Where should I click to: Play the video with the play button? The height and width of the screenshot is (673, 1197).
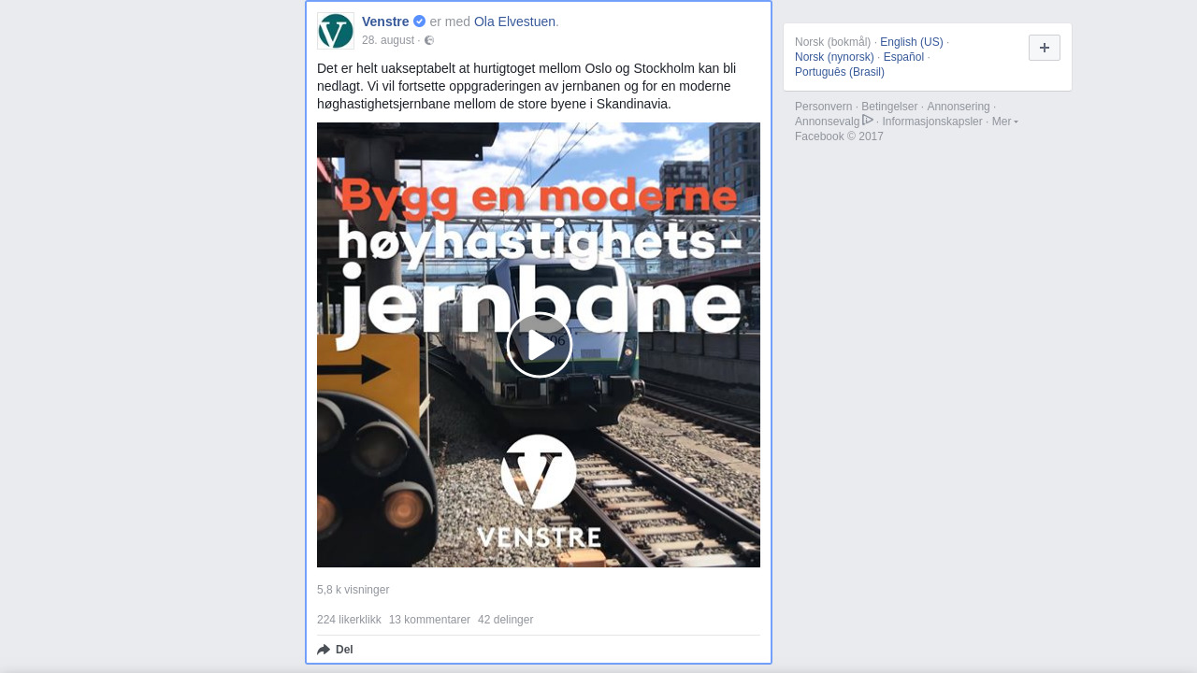[540, 345]
